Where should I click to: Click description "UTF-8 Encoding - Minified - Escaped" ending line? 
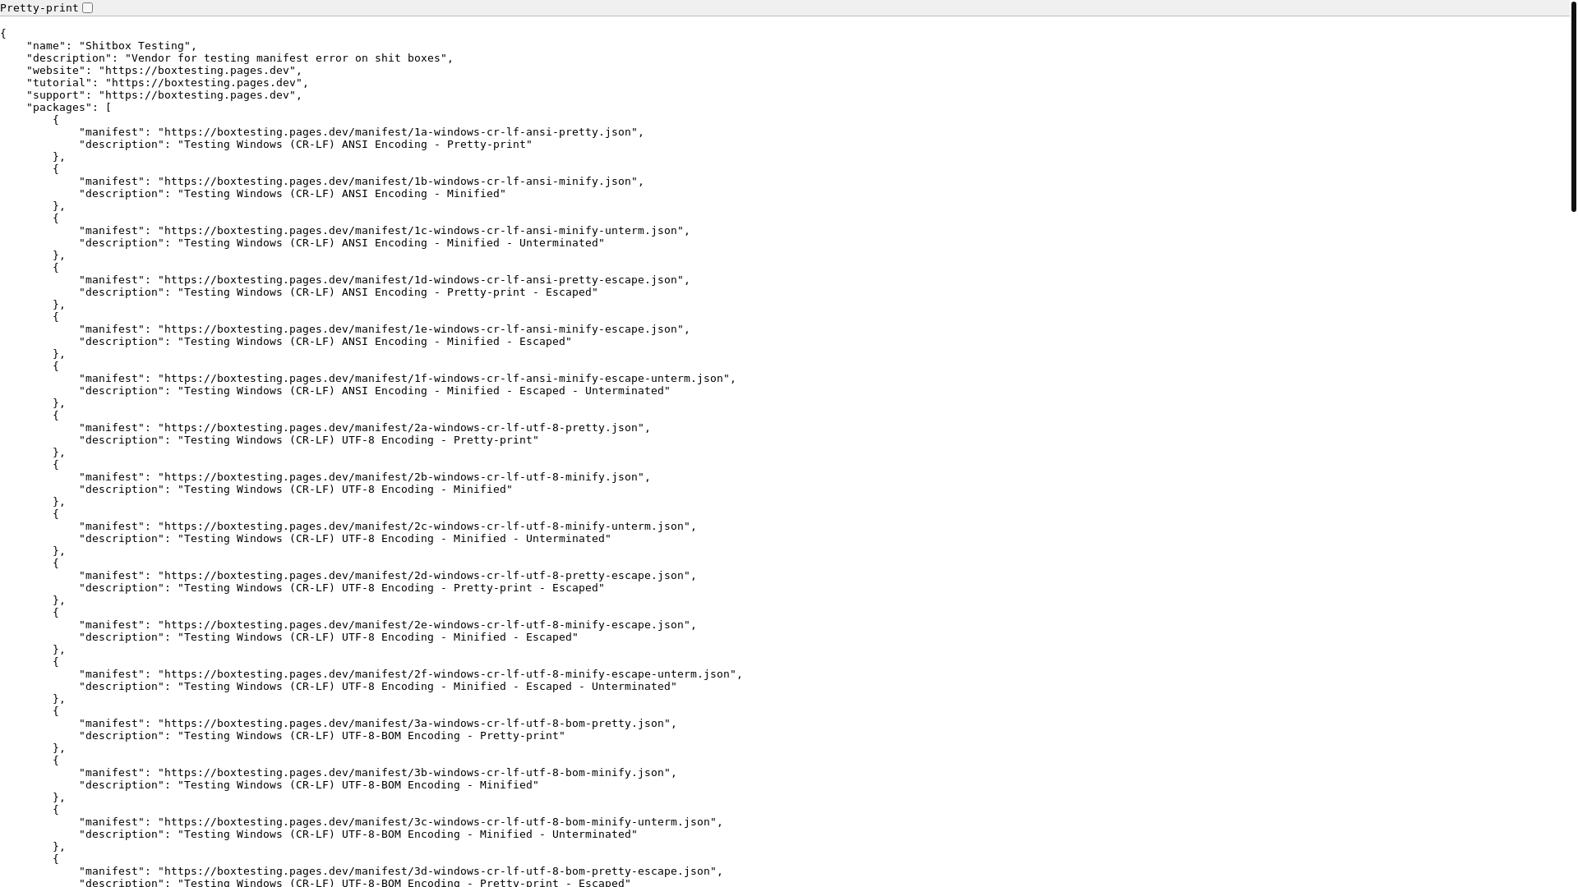(x=329, y=637)
